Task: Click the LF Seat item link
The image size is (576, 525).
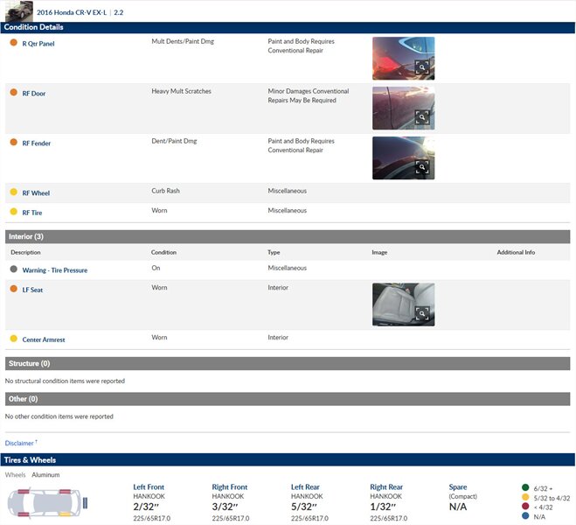Action: click(x=32, y=290)
